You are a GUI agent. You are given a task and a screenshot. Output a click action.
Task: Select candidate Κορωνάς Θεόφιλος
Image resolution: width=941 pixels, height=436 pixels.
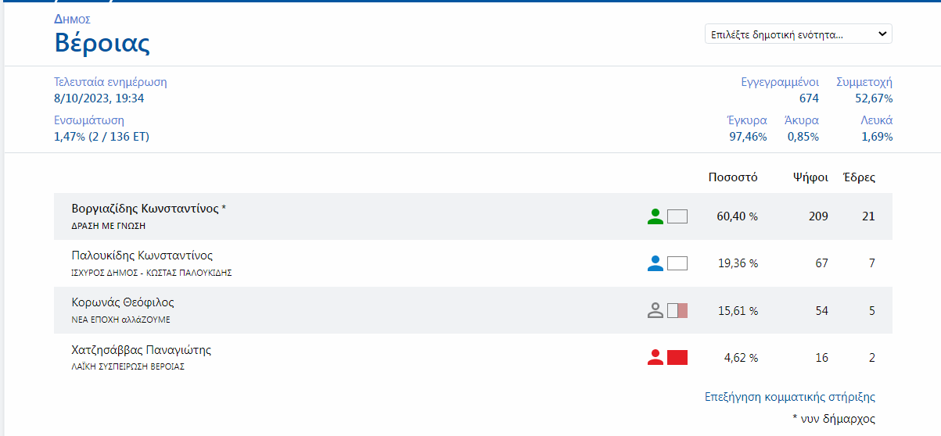pos(123,302)
